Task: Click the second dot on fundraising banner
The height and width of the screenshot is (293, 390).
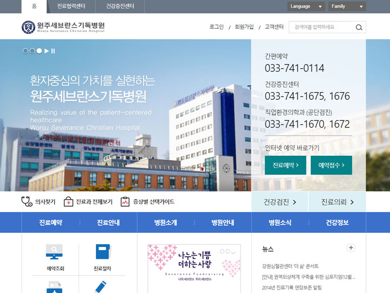Action: point(227,251)
